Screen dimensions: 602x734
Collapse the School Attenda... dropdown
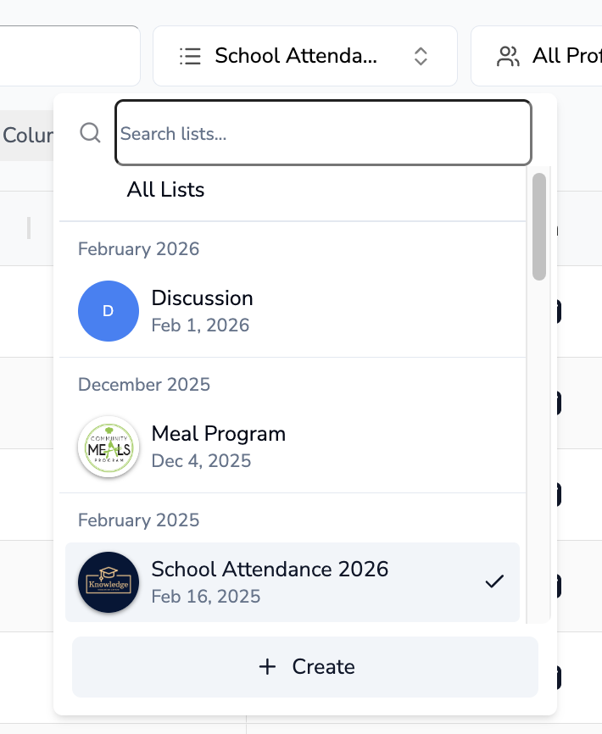click(x=304, y=56)
